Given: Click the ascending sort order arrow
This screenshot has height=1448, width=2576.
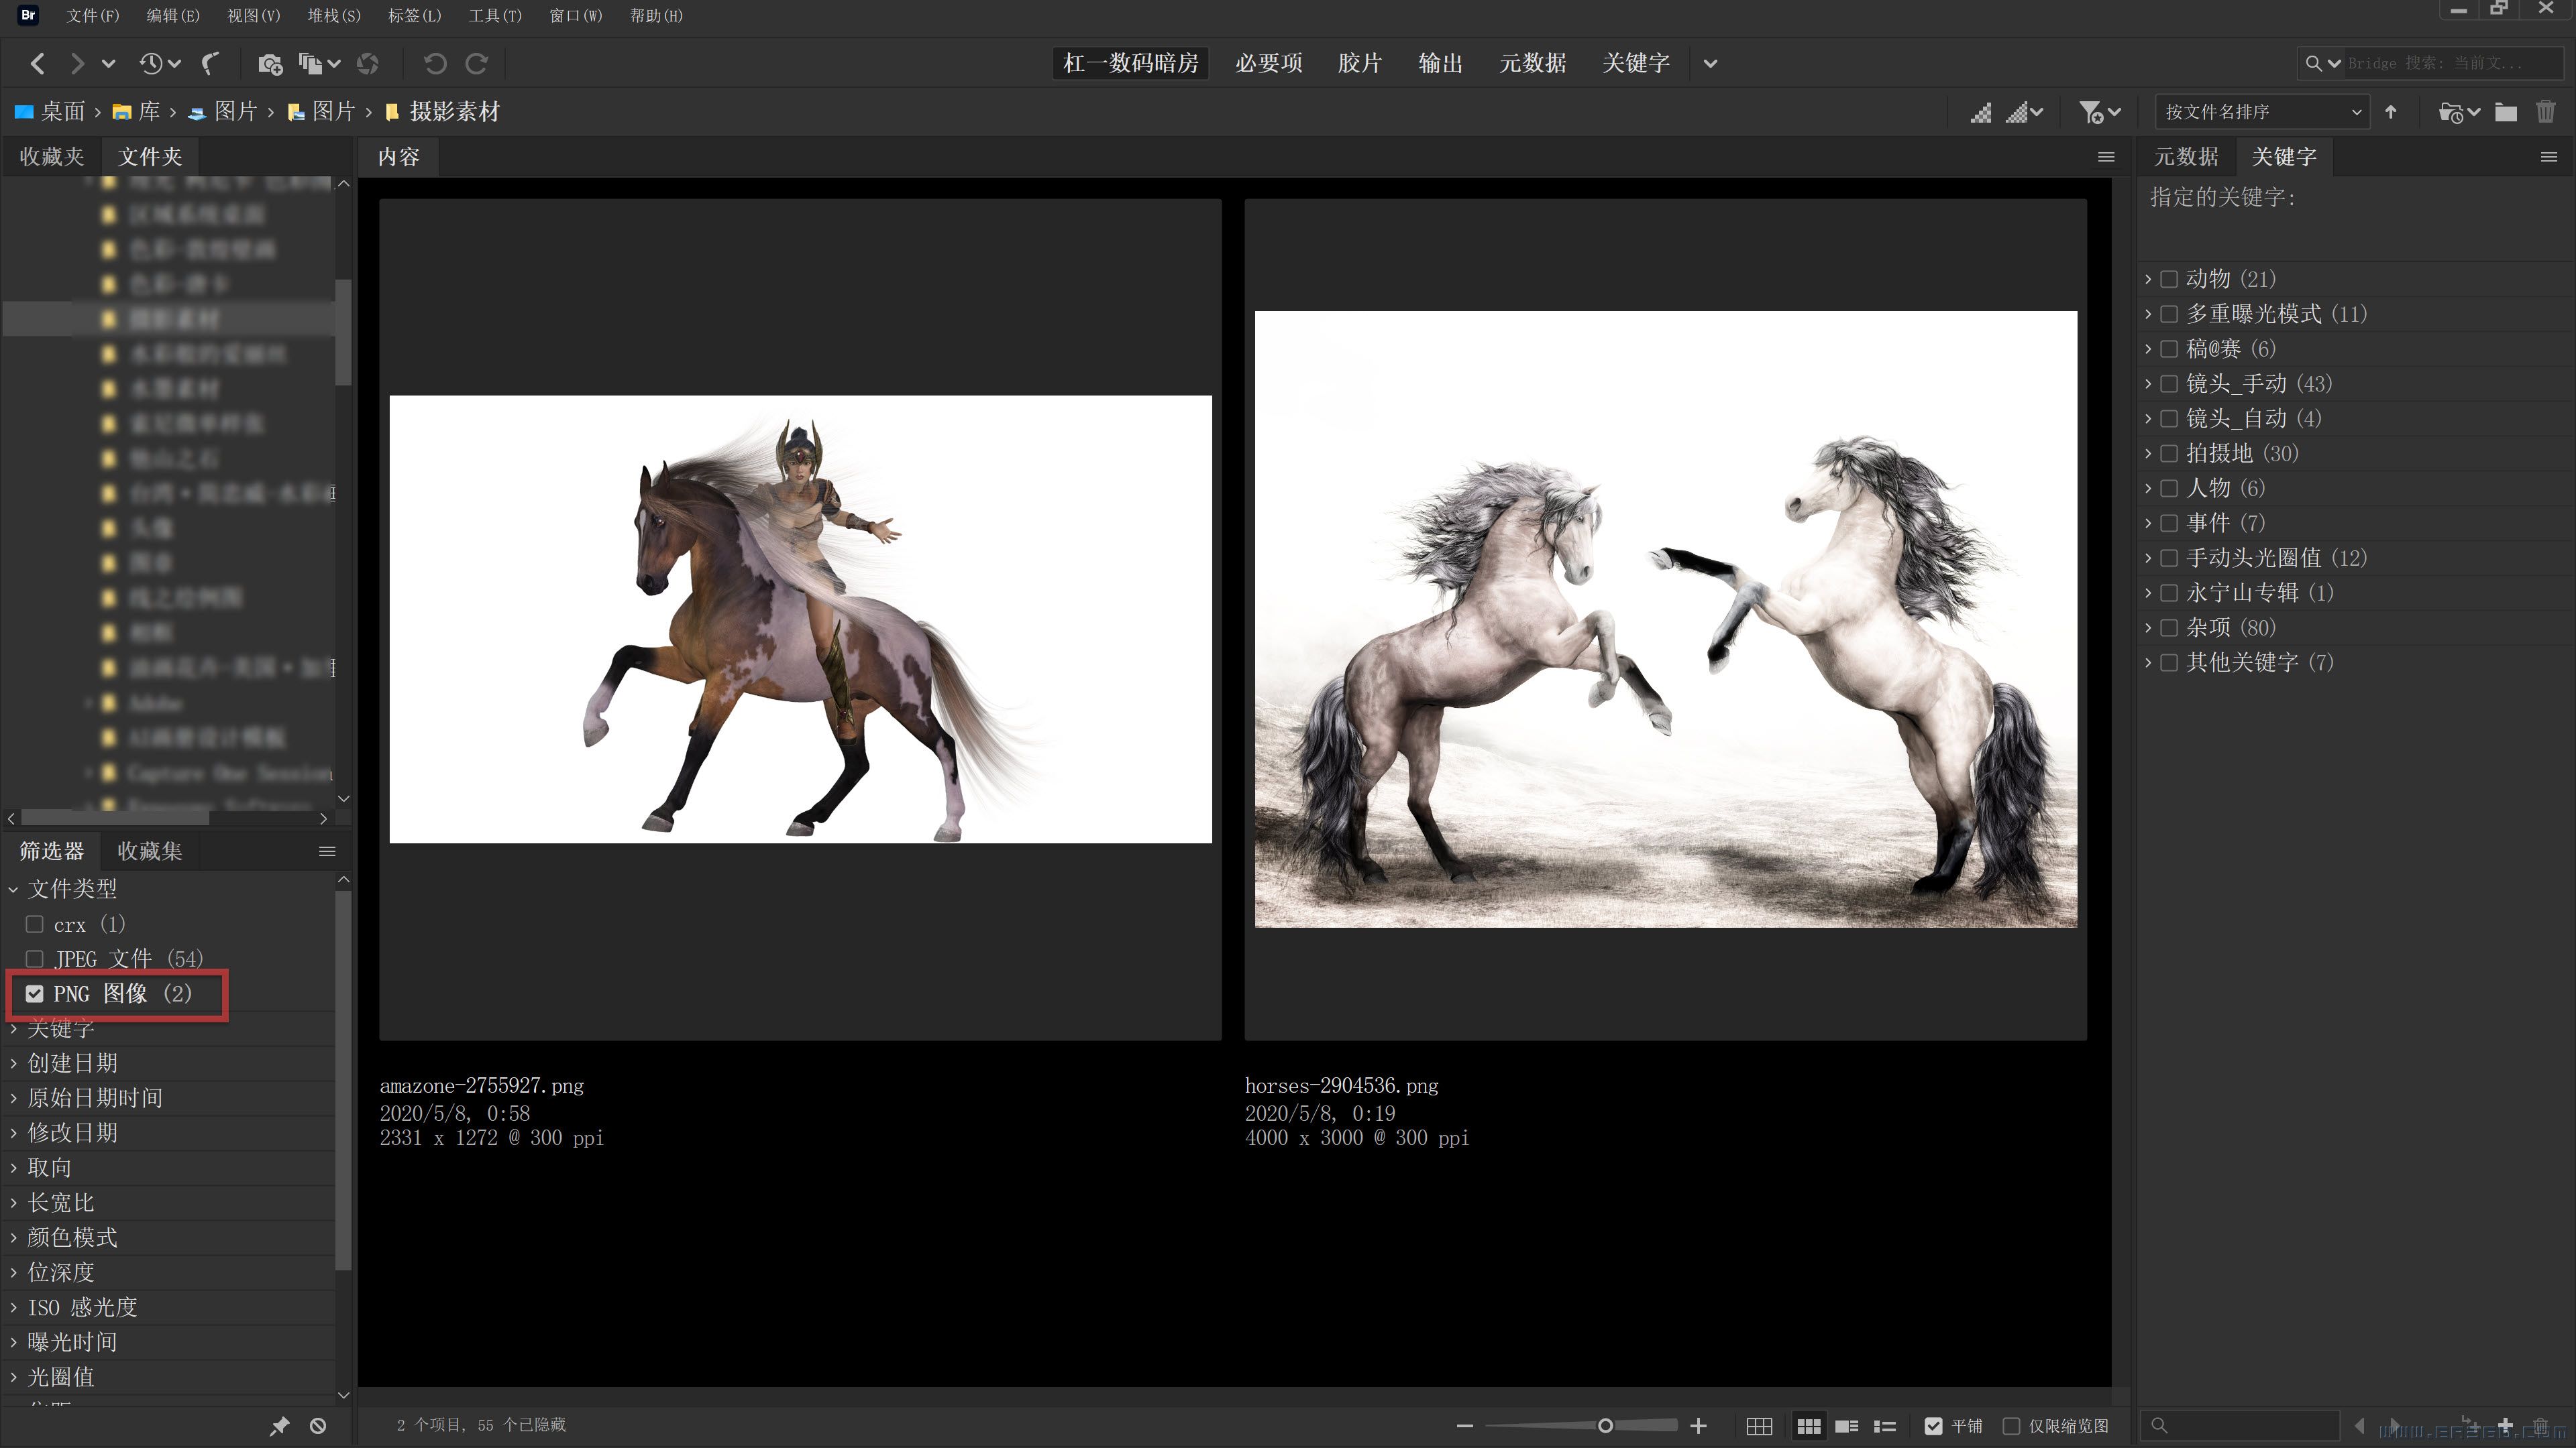Looking at the screenshot, I should (x=2391, y=112).
